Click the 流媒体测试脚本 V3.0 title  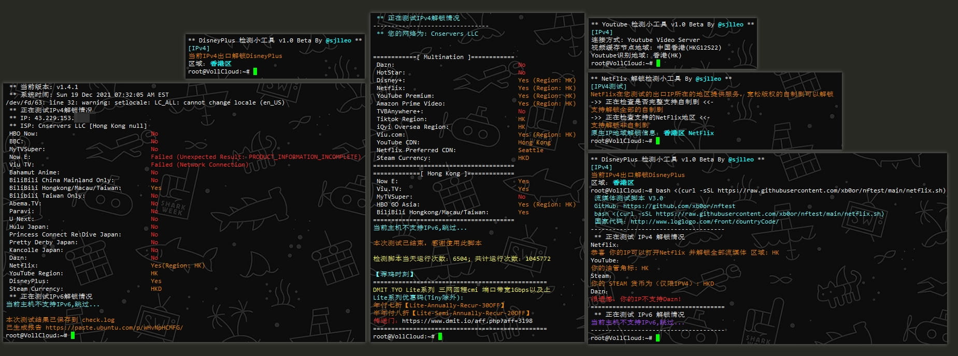(628, 198)
